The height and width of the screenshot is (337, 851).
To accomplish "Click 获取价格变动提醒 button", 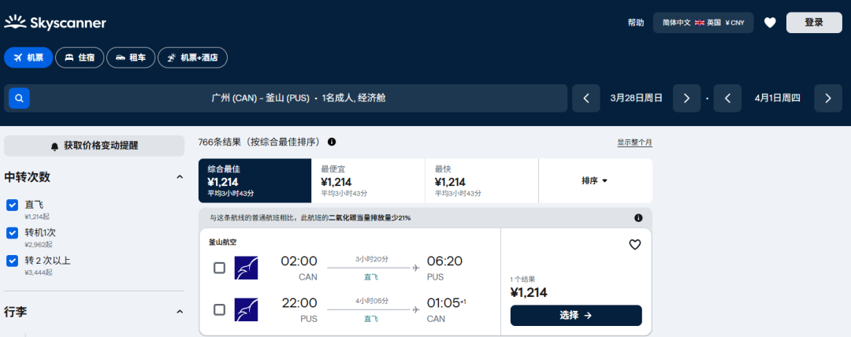I will tap(95, 146).
